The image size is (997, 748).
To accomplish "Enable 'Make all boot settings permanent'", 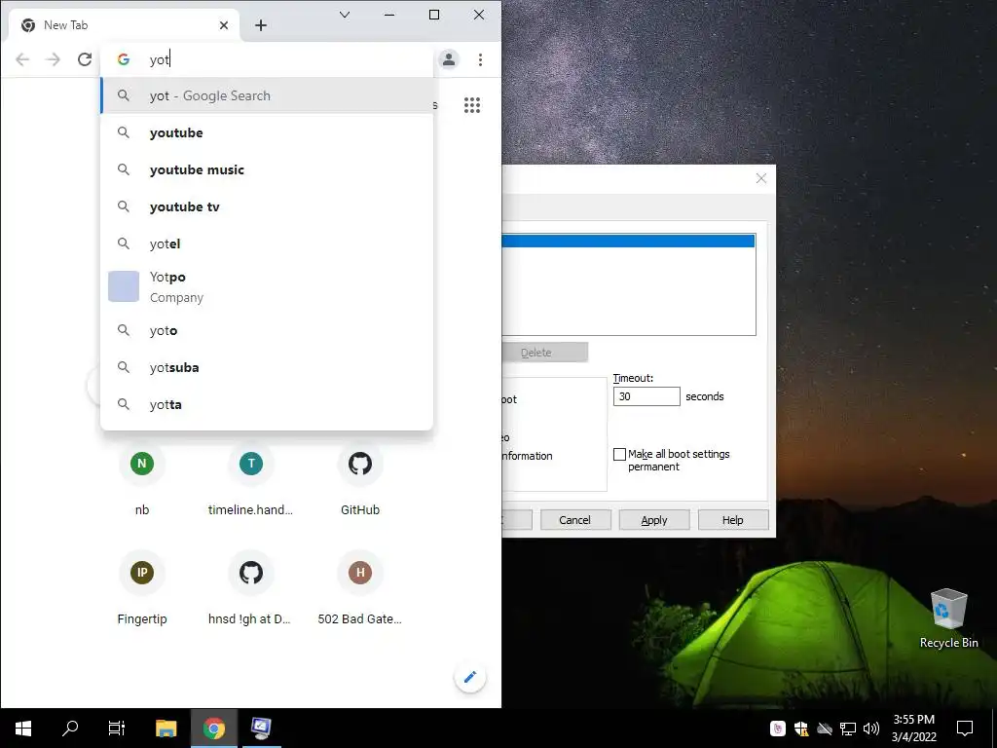I will click(620, 454).
